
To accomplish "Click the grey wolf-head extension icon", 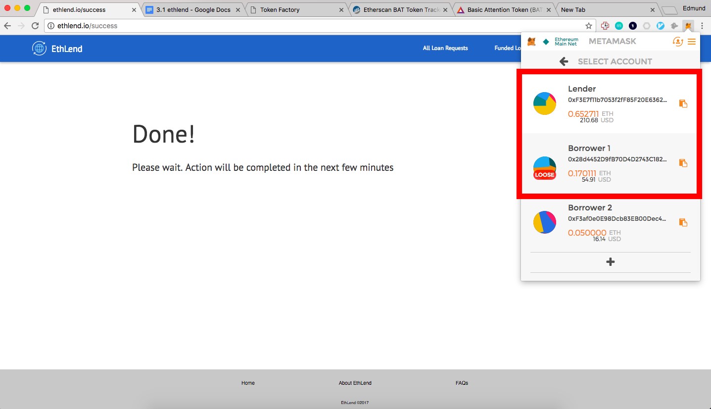I will 674,26.
